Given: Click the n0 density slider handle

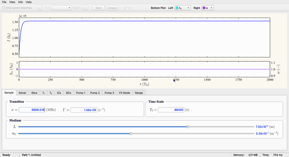Looking at the screenshot, I should (131, 134).
